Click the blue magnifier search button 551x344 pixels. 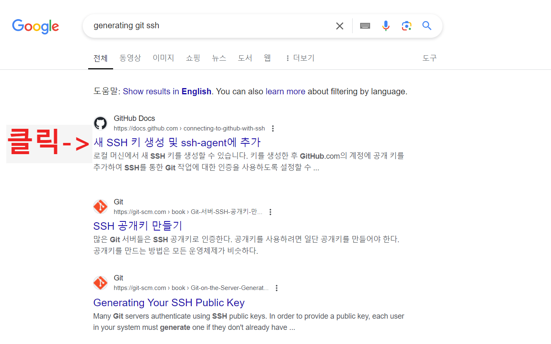(427, 26)
